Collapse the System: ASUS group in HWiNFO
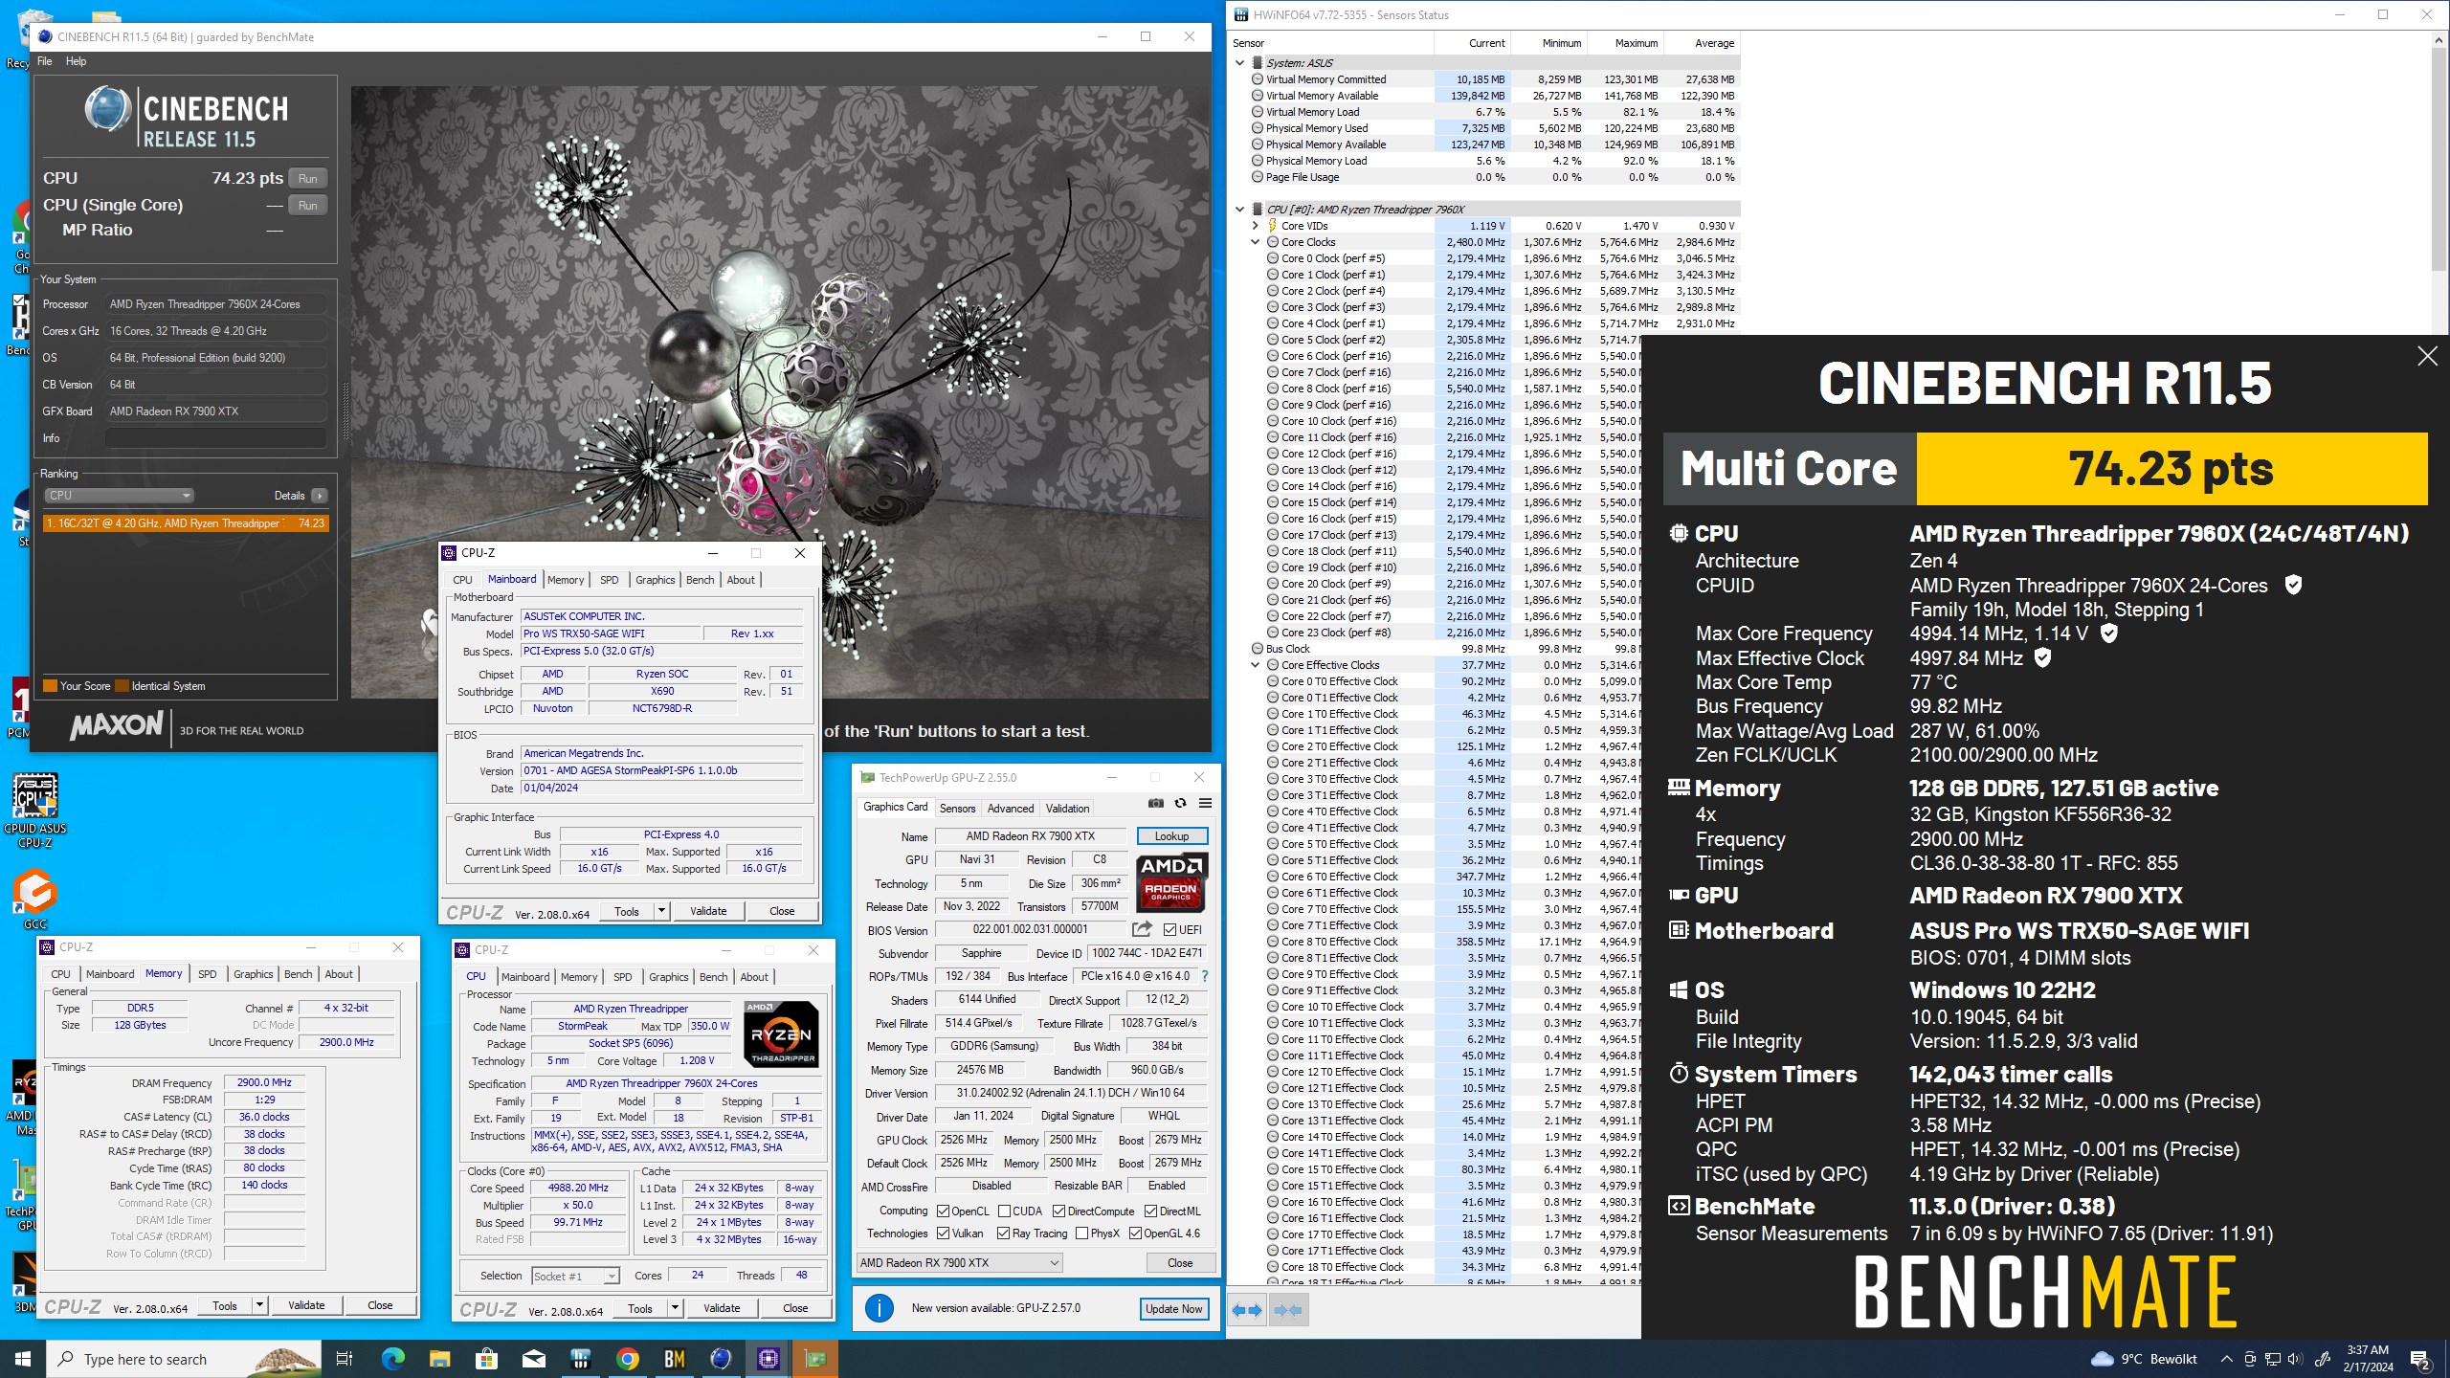This screenshot has height=1378, width=2450. pyautogui.click(x=1240, y=63)
